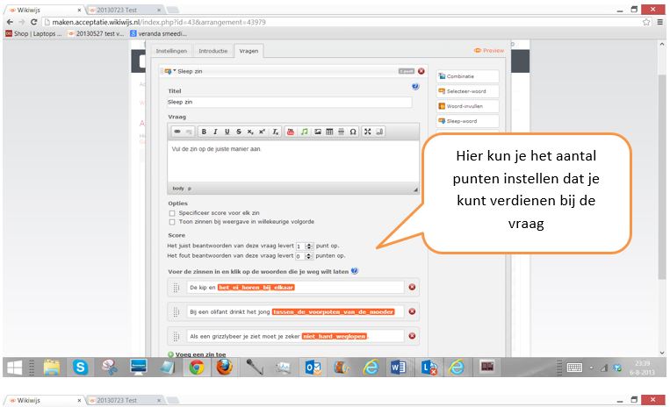670x407 pixels.
Task: Open Firefox from the Windows taskbar
Action: click(x=226, y=367)
